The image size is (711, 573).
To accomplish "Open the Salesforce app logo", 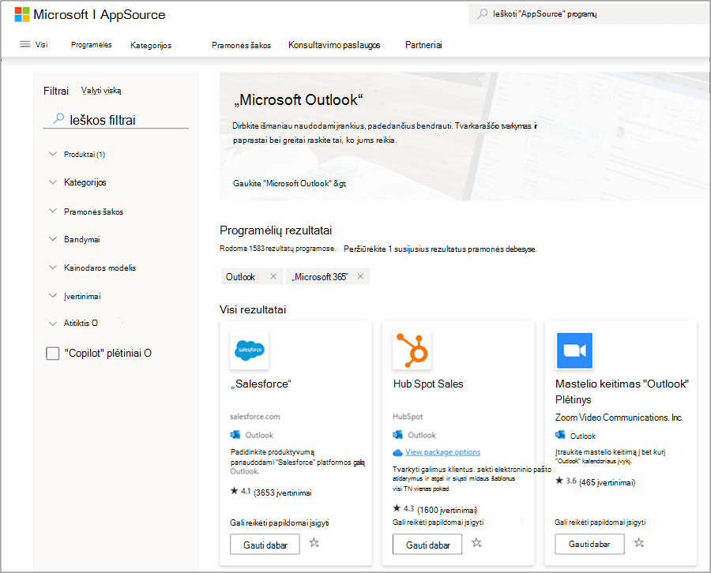I will pos(250,350).
